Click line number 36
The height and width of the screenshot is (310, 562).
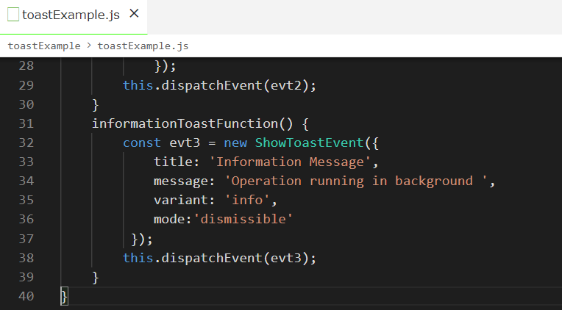[x=26, y=219]
